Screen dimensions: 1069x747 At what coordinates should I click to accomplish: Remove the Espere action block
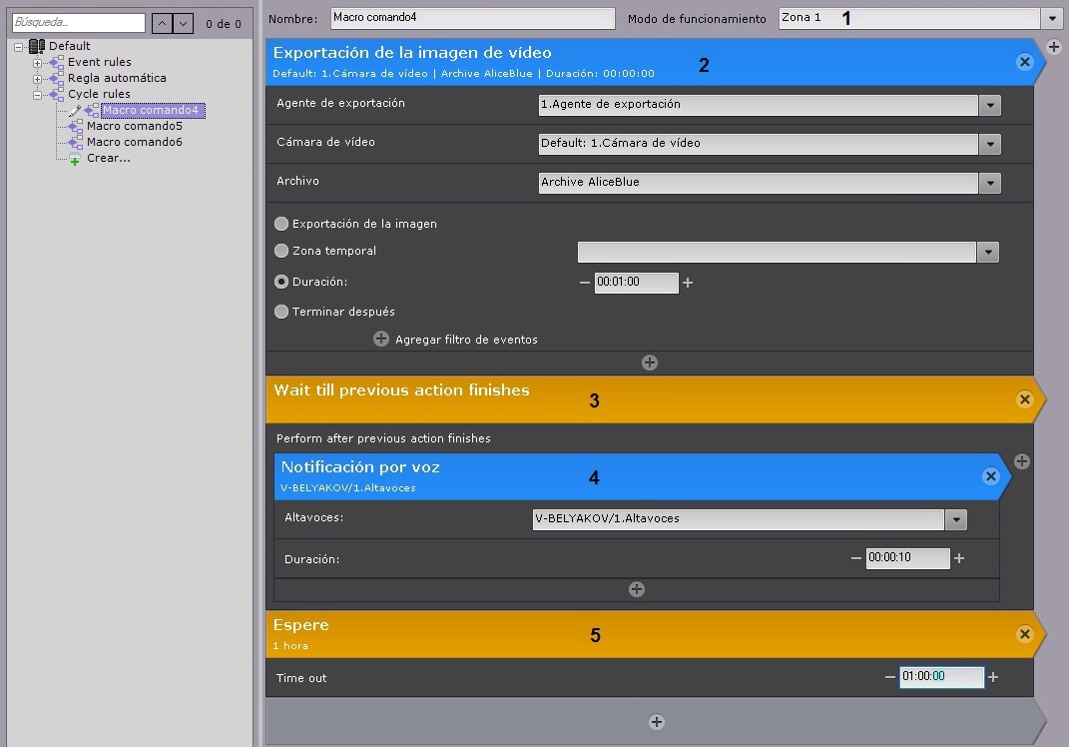point(1024,634)
